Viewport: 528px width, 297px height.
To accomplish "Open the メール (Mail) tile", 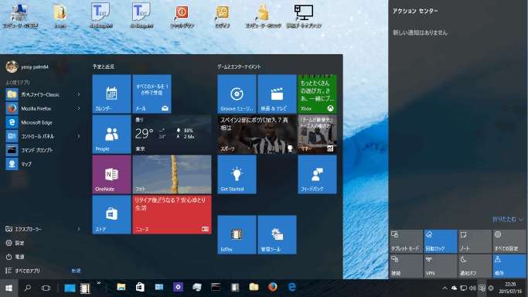I will [x=152, y=94].
